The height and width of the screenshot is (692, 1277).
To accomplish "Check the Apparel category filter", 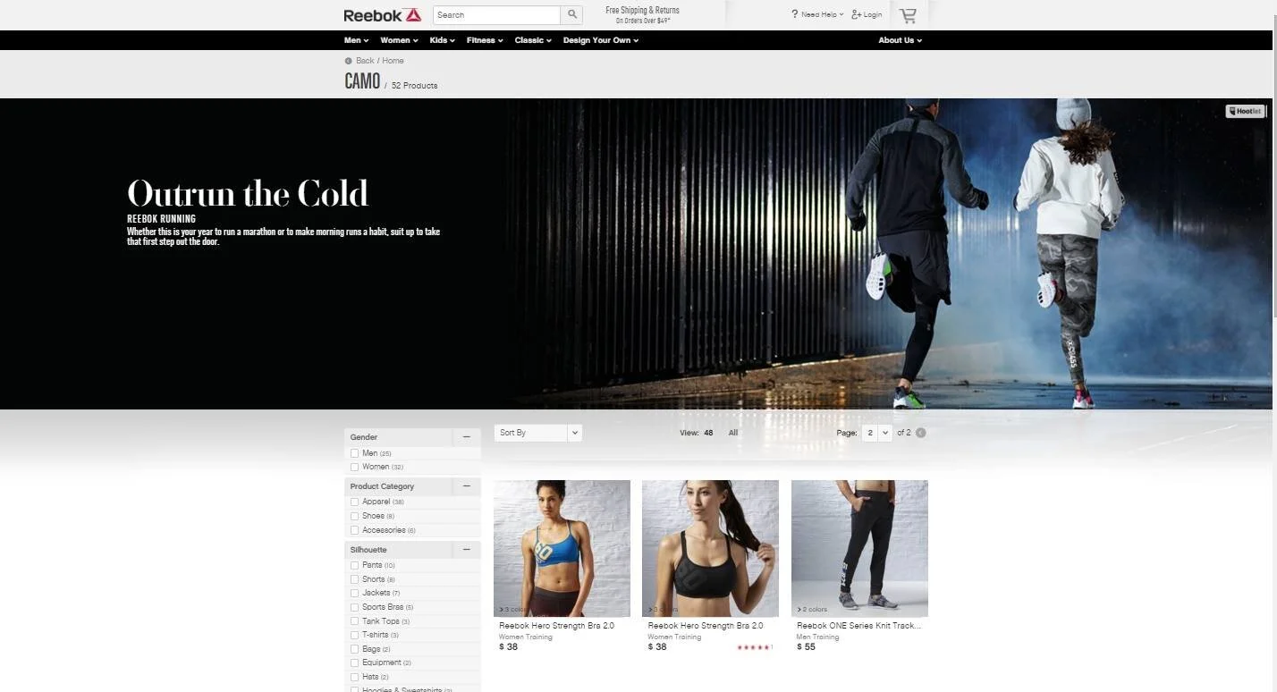I will pyautogui.click(x=355, y=502).
